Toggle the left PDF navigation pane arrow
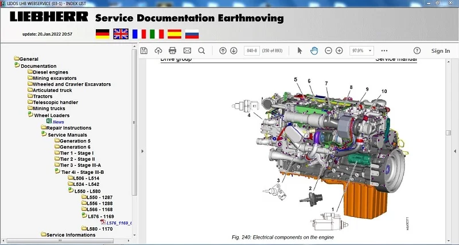 pyautogui.click(x=142, y=151)
